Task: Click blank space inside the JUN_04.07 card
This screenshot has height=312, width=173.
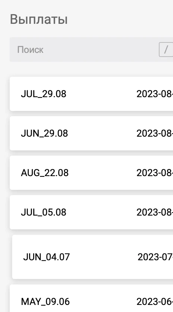Action: [x=104, y=257]
